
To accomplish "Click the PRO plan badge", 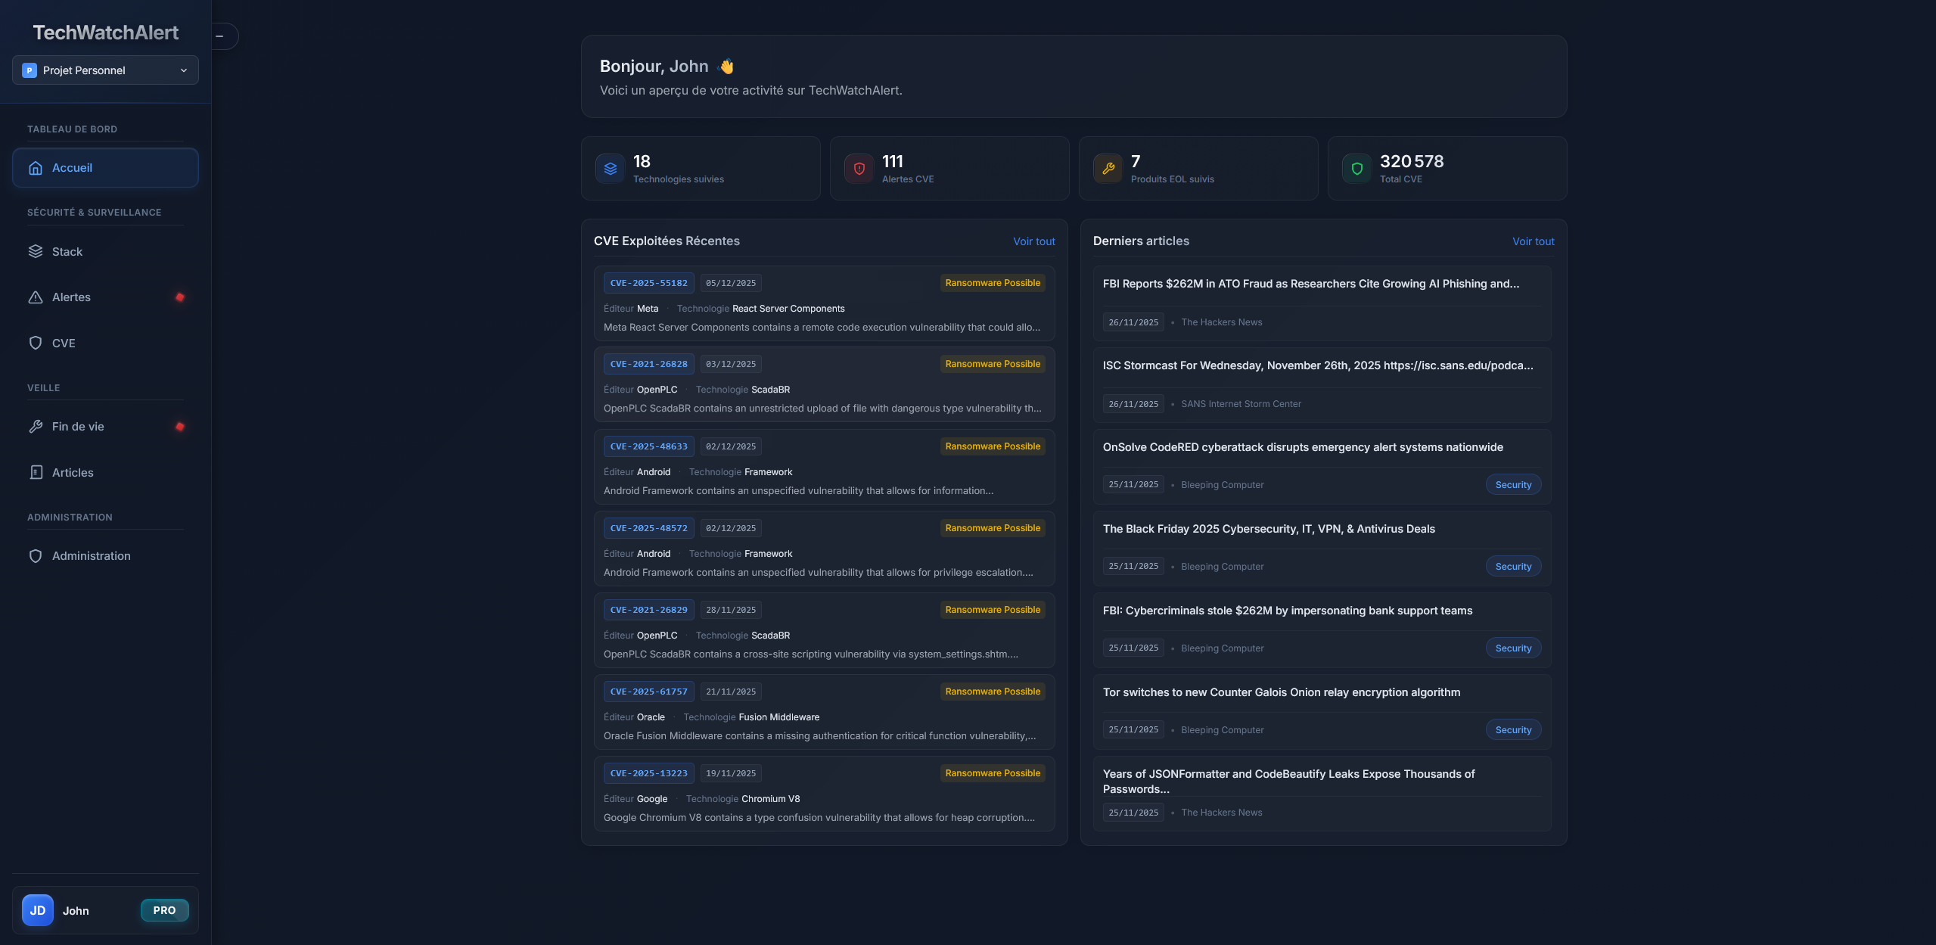I will pyautogui.click(x=164, y=910).
